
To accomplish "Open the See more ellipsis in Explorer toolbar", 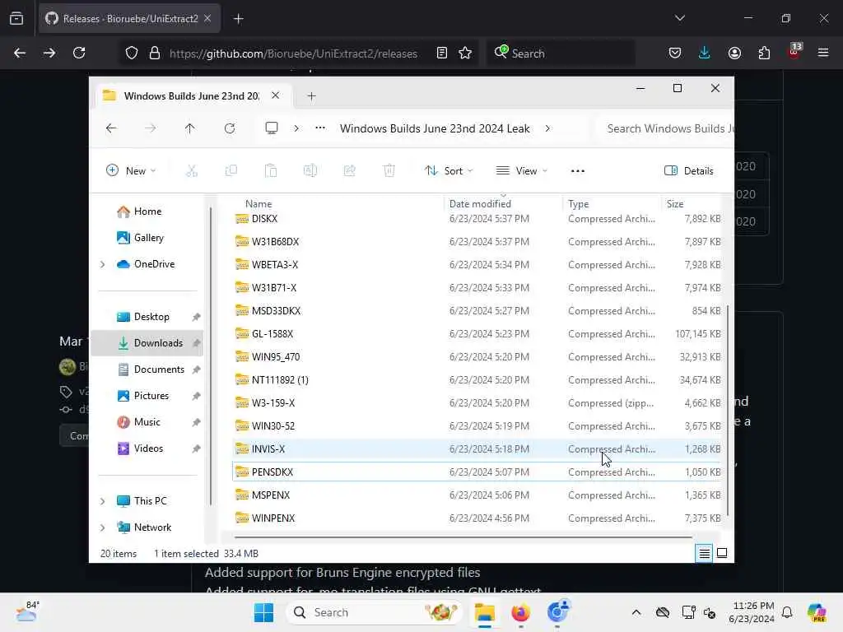I will (578, 171).
